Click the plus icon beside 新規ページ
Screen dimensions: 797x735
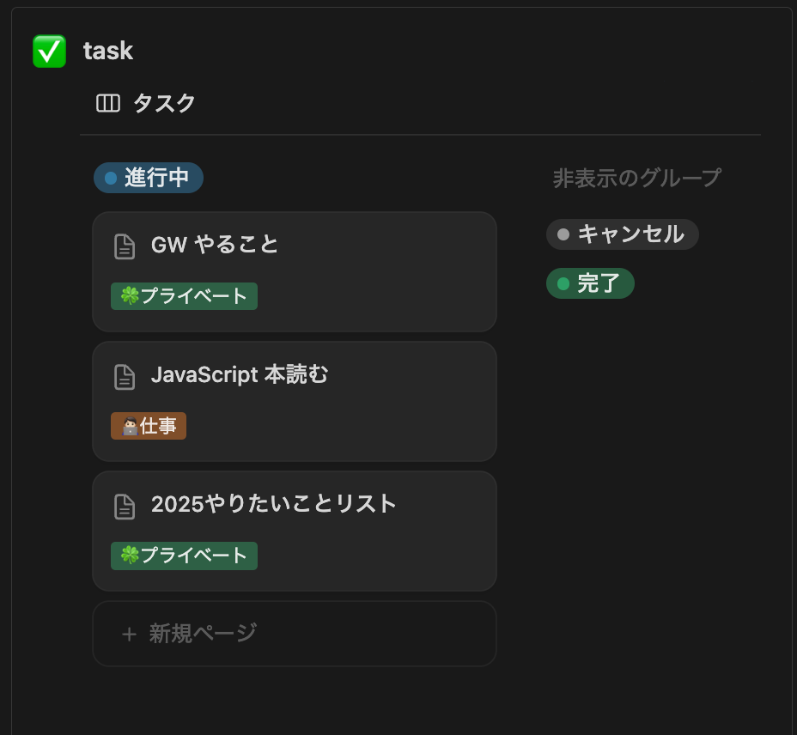(129, 634)
